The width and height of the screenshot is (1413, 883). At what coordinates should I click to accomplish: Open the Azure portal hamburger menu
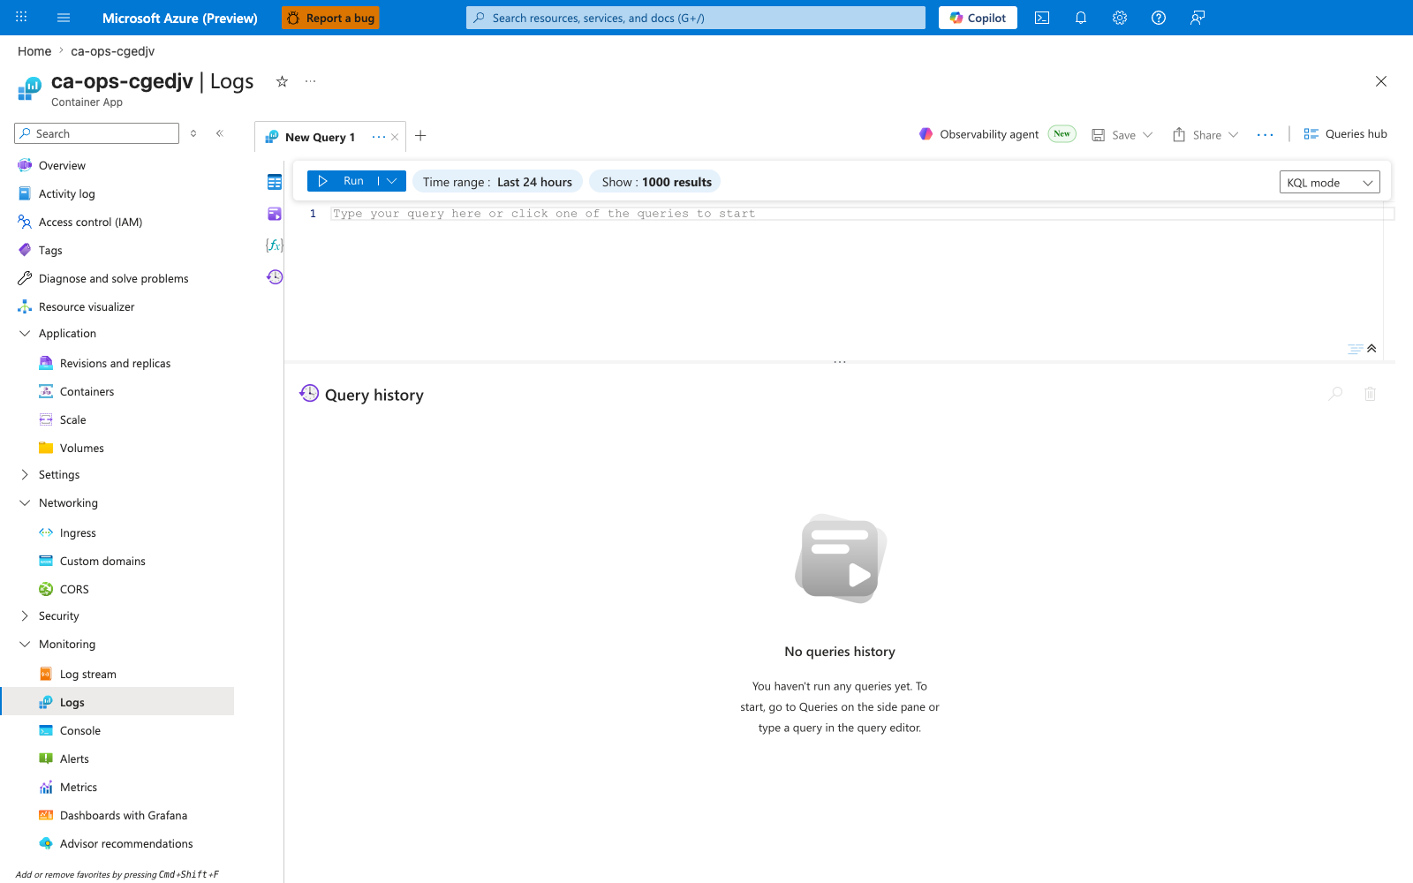click(64, 18)
